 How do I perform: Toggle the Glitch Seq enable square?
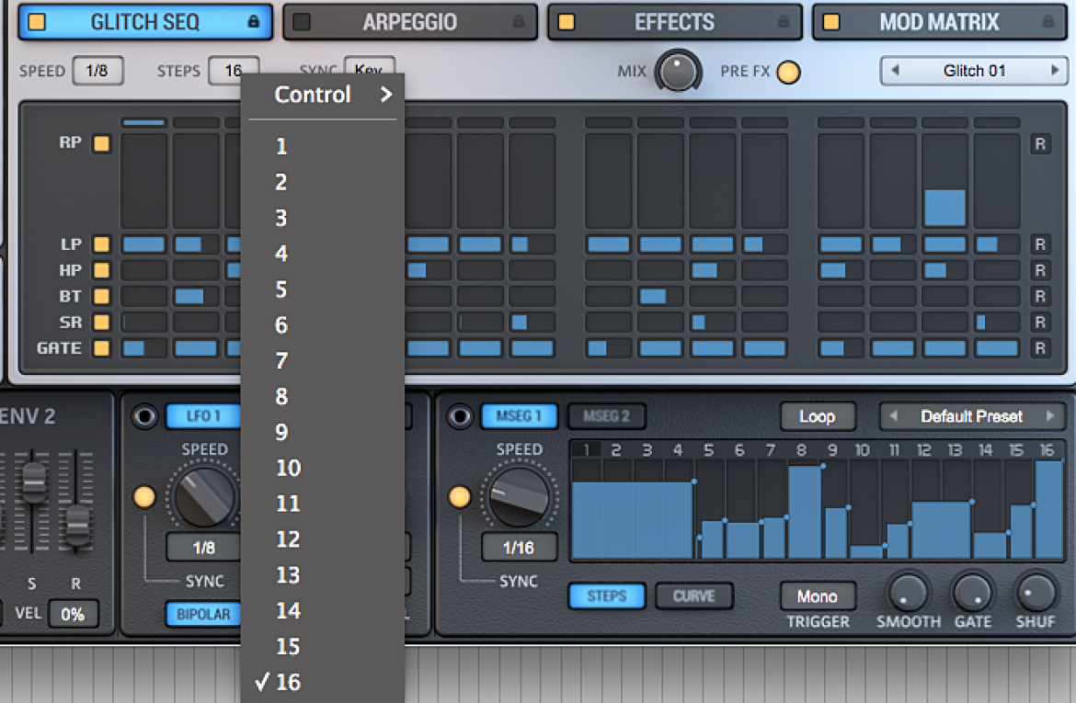pyautogui.click(x=37, y=22)
